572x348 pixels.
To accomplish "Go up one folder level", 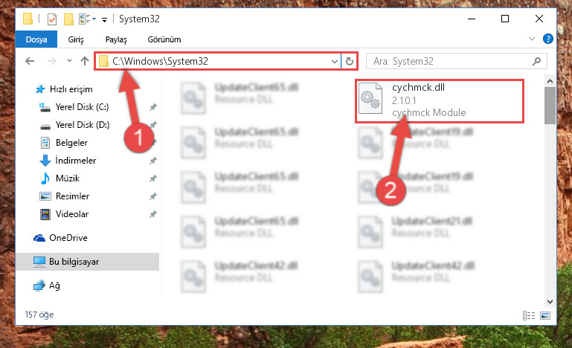I will pos(85,61).
